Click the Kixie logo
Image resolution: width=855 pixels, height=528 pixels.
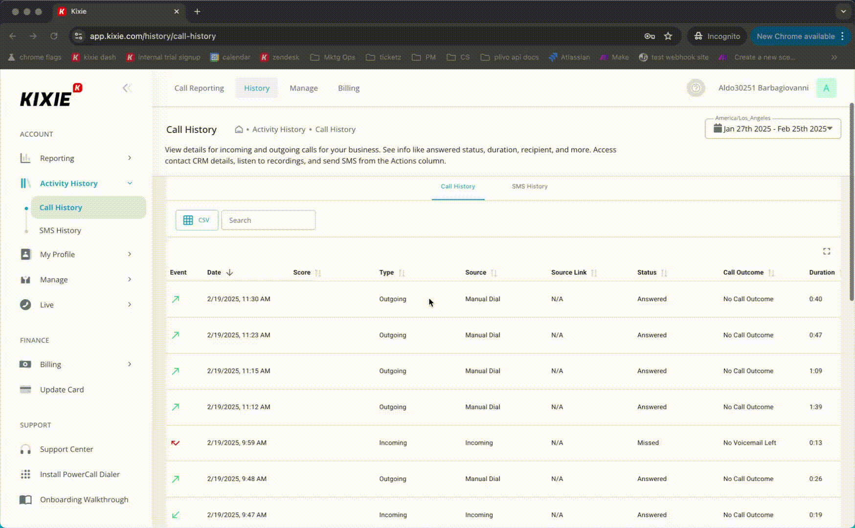click(51, 95)
